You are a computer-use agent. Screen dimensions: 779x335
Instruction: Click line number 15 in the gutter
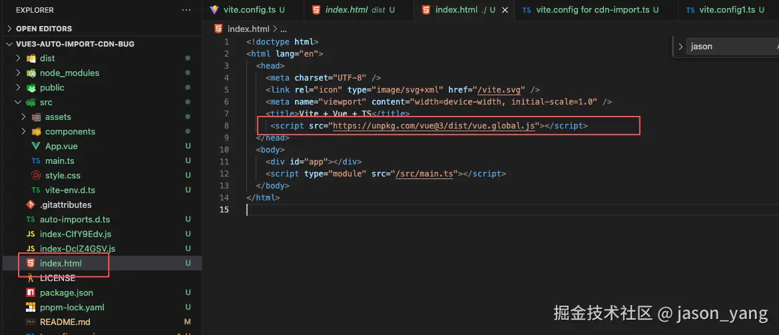pyautogui.click(x=224, y=210)
